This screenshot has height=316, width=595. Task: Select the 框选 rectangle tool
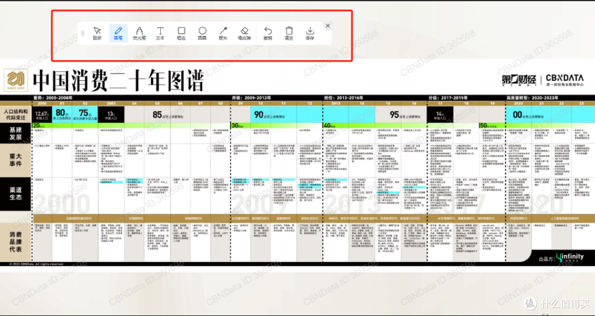181,34
